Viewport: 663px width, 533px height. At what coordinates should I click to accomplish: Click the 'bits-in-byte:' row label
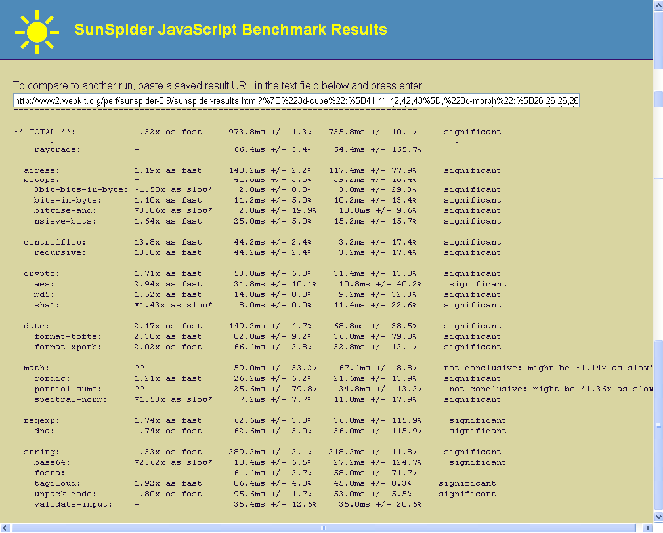pos(68,201)
